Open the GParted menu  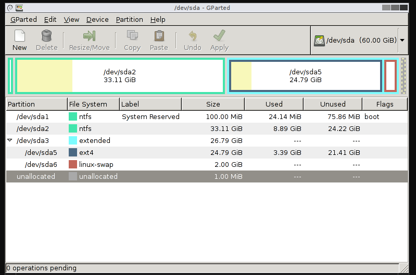(x=23, y=20)
